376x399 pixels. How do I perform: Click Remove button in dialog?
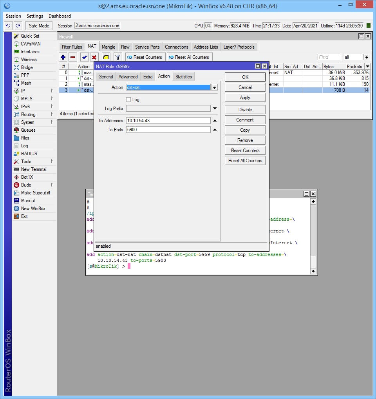(x=245, y=140)
